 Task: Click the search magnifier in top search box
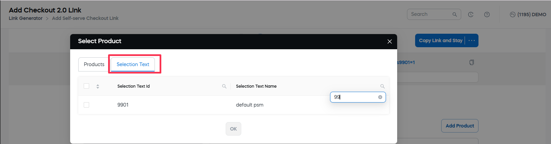coord(454,15)
